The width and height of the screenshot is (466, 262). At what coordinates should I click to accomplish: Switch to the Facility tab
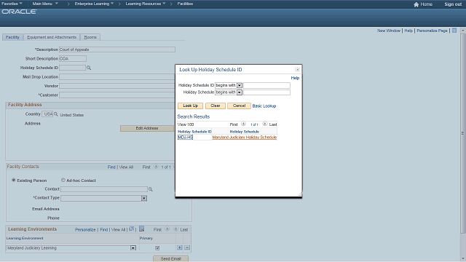(12, 37)
